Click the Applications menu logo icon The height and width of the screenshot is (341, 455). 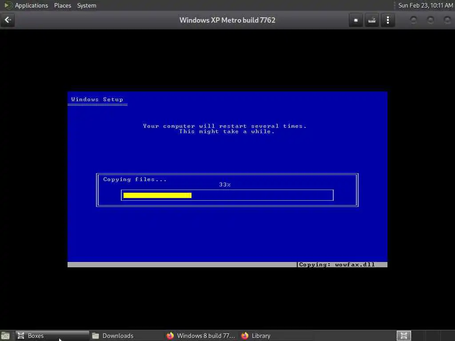pyautogui.click(x=8, y=5)
